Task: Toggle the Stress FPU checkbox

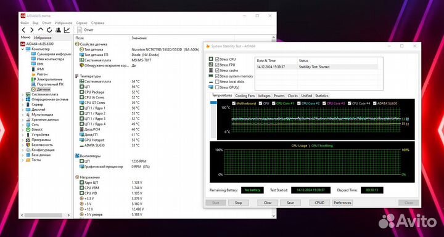Action: pyautogui.click(x=217, y=65)
